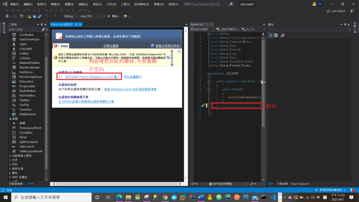Click the 忽略並繼續 link
359x202 pixels.
pyautogui.click(x=111, y=46)
